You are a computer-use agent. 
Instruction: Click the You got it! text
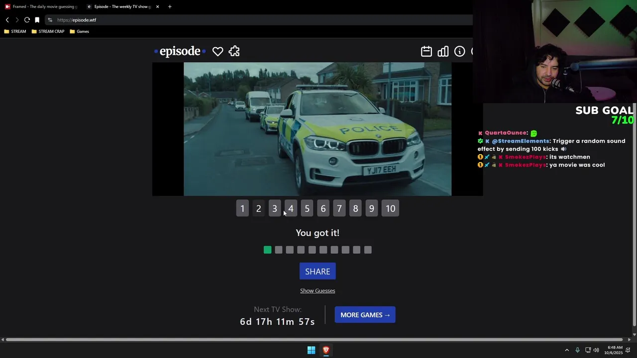[318, 233]
